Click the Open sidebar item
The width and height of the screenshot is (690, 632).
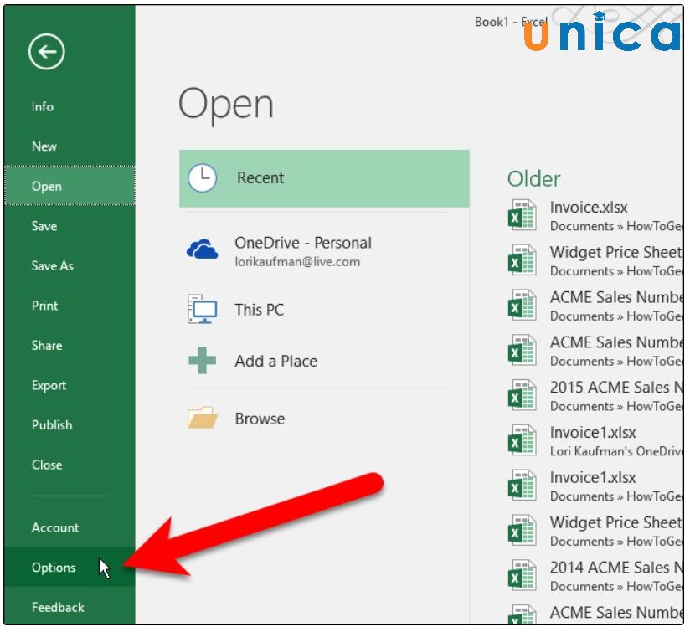click(70, 186)
